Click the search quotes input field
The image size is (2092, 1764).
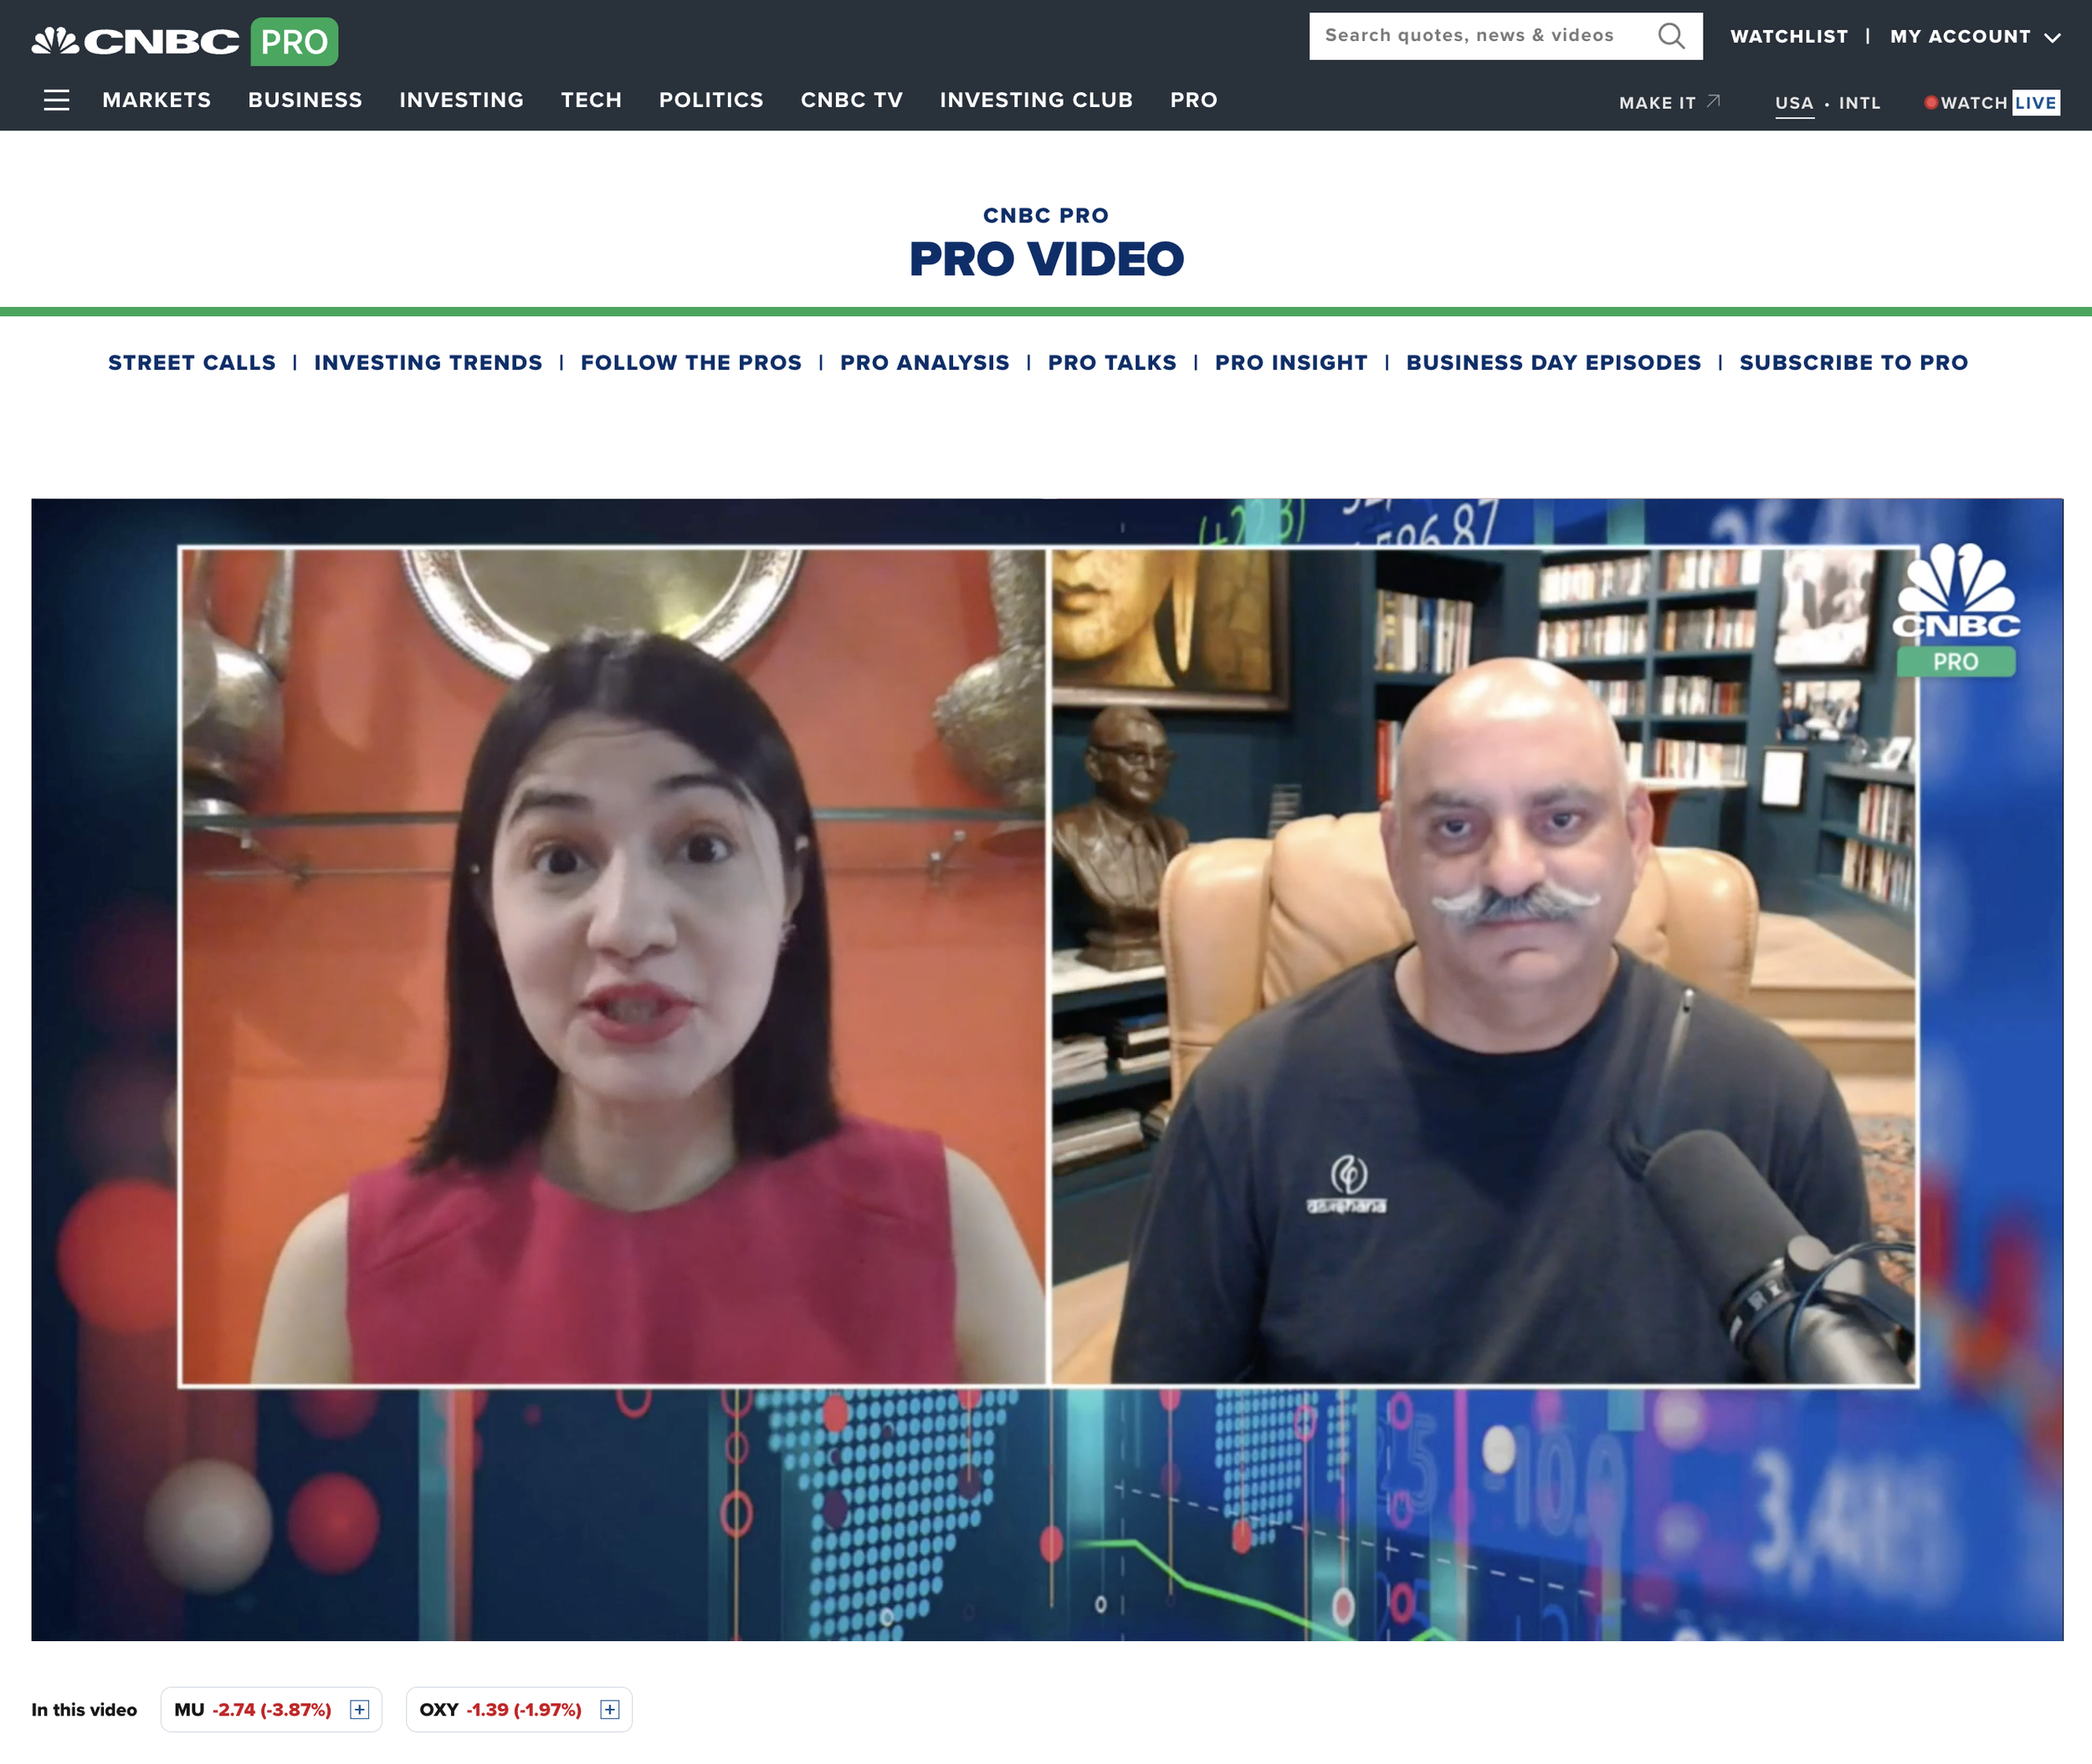pos(1471,36)
